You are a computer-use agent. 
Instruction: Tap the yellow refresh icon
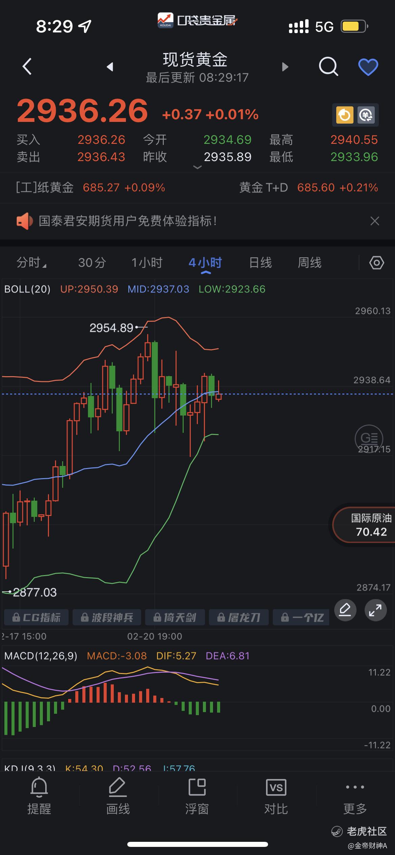(345, 115)
